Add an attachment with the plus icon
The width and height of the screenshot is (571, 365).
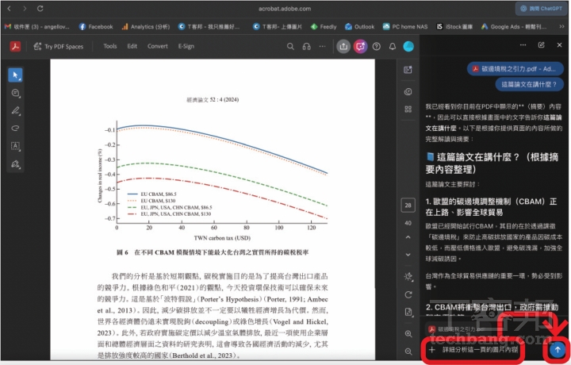431,350
